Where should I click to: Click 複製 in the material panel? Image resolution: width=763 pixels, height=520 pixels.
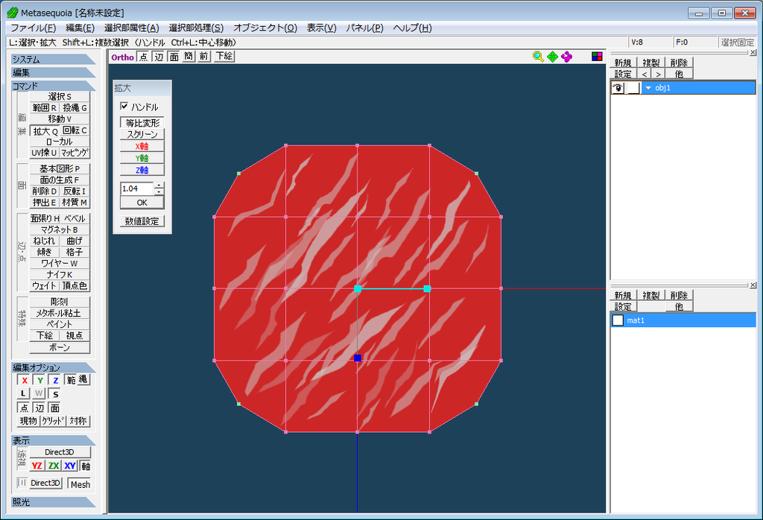tap(650, 295)
